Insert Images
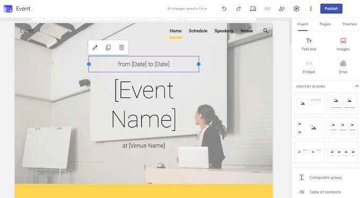360x198 pixels. point(343,44)
